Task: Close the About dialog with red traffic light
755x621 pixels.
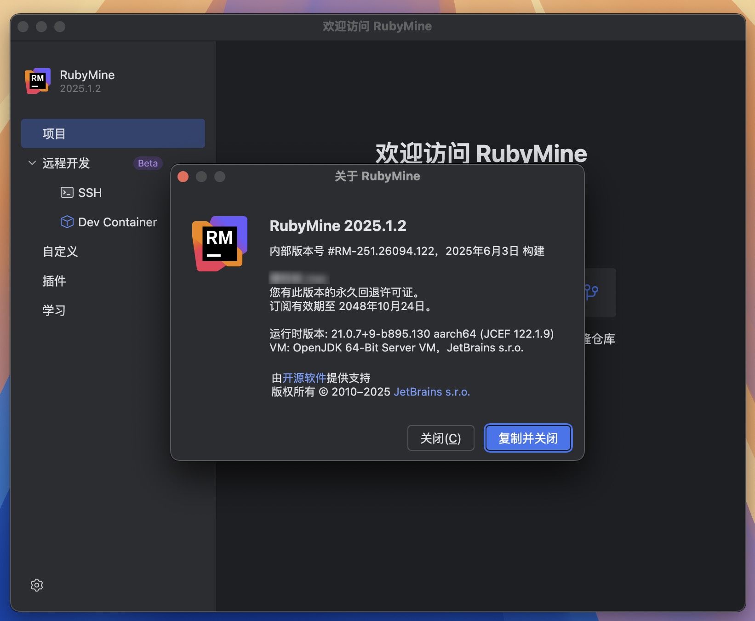Action: 183,177
